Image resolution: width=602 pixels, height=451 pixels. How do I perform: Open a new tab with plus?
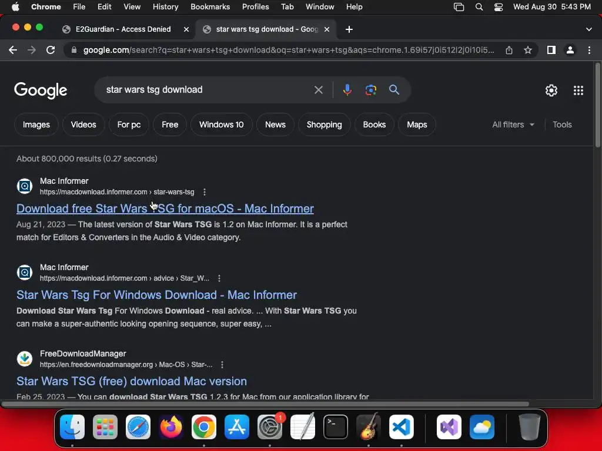pos(349,29)
